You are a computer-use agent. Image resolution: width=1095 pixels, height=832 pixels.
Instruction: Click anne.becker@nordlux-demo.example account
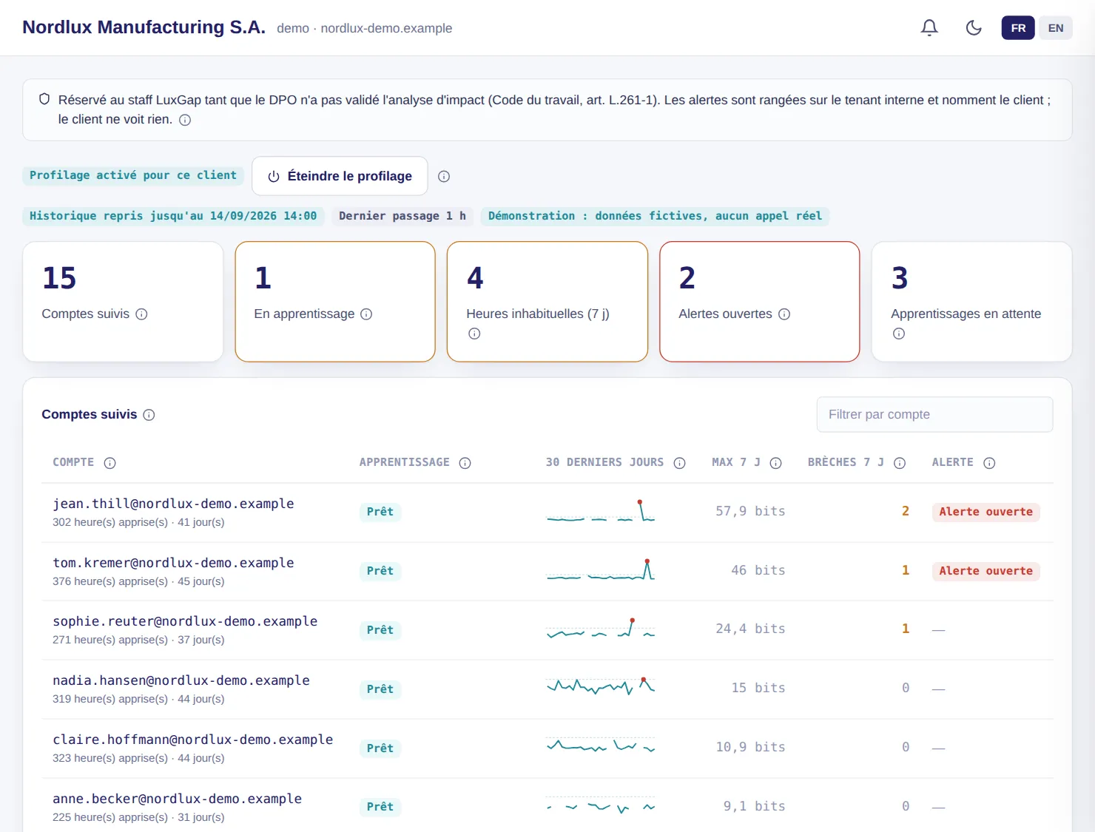[x=178, y=799]
